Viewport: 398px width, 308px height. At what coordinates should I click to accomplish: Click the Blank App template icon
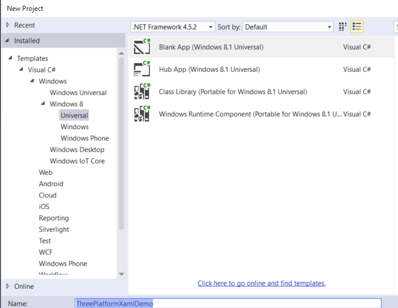point(142,47)
